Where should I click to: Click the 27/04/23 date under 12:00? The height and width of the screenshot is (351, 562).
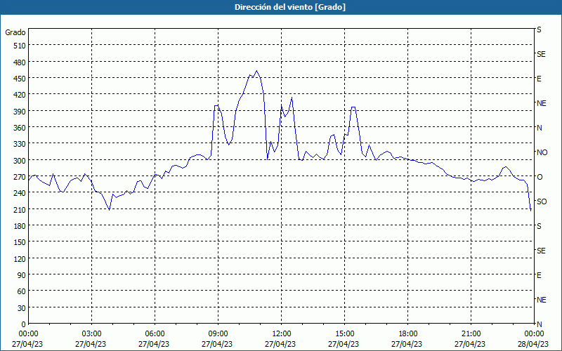point(280,344)
